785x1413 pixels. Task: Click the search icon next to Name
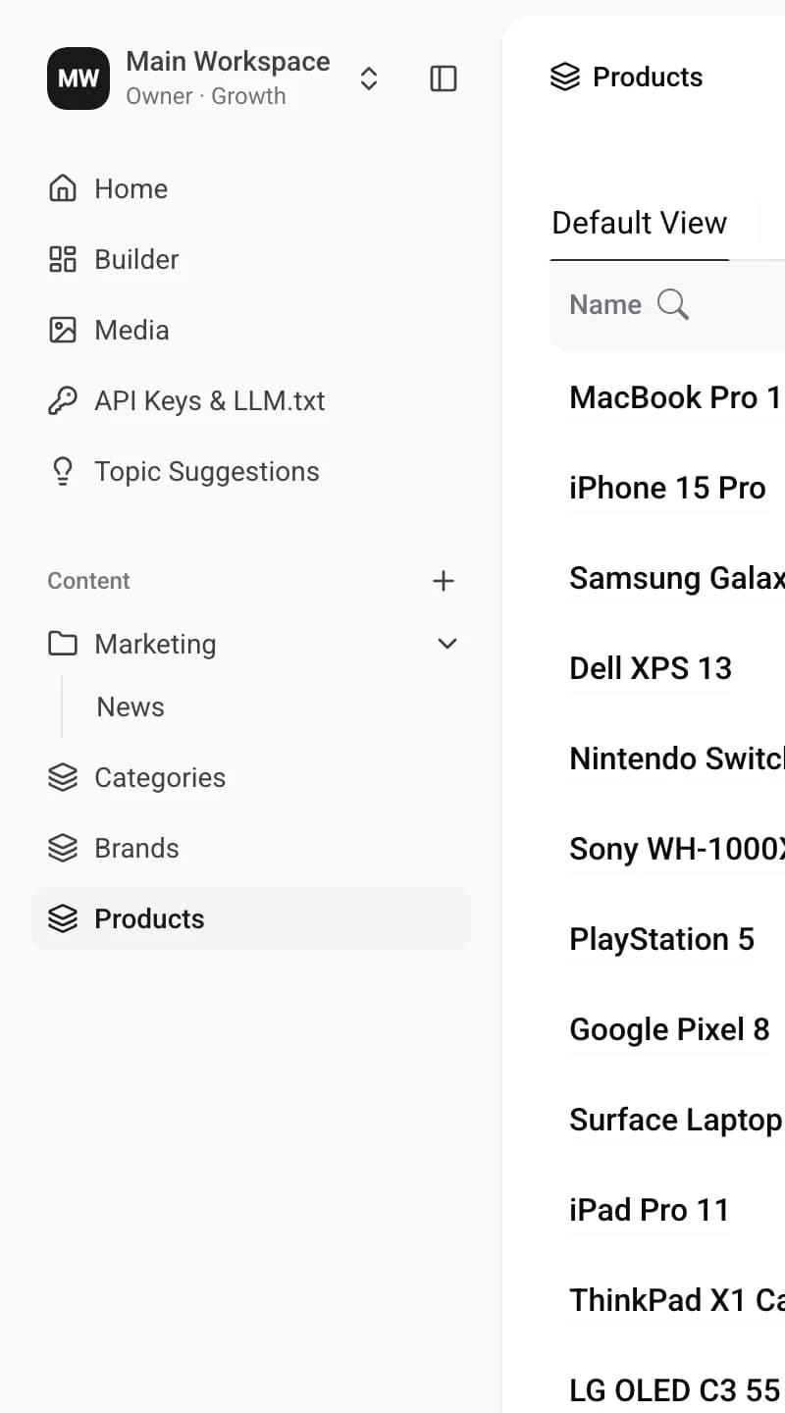coord(673,304)
